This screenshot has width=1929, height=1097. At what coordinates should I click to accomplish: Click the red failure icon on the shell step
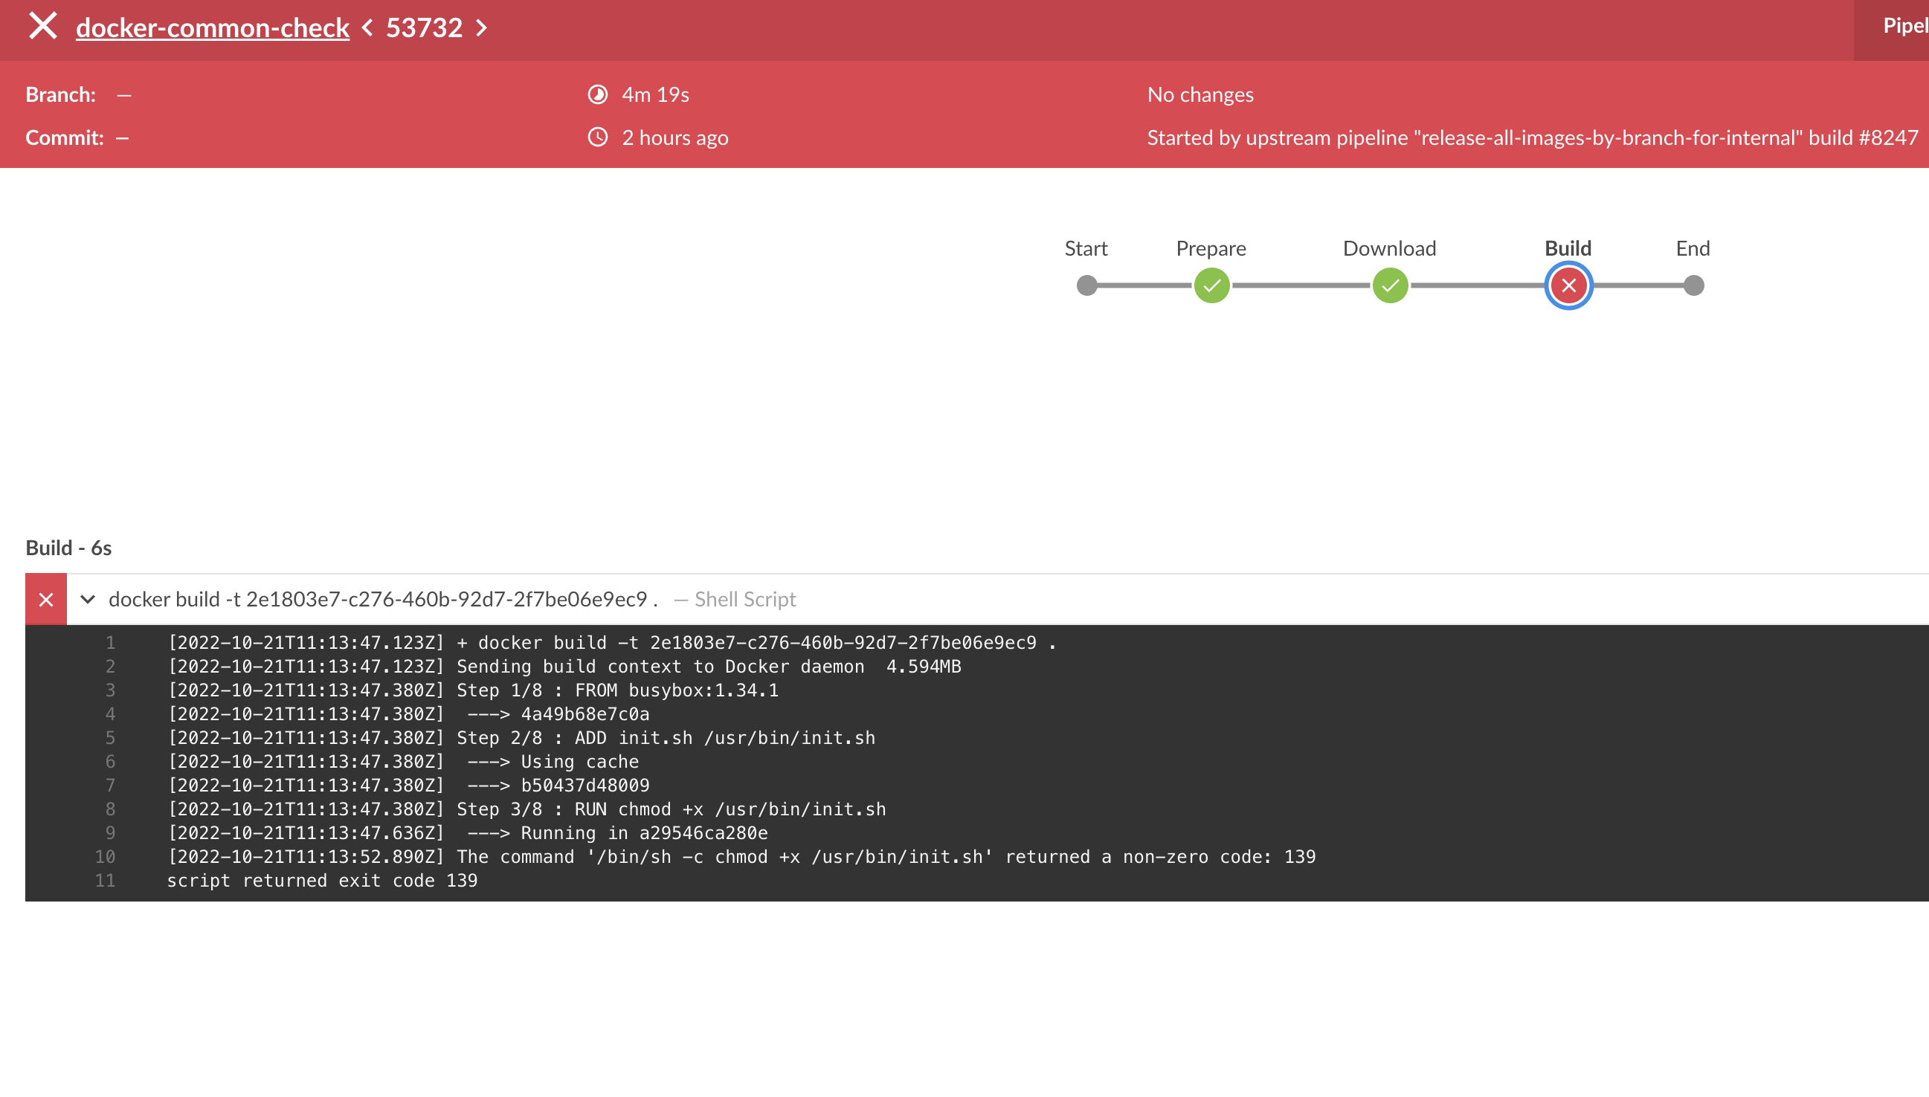pos(46,598)
